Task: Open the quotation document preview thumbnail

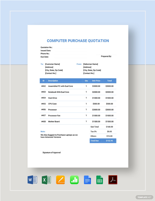Action: tap(78, 96)
